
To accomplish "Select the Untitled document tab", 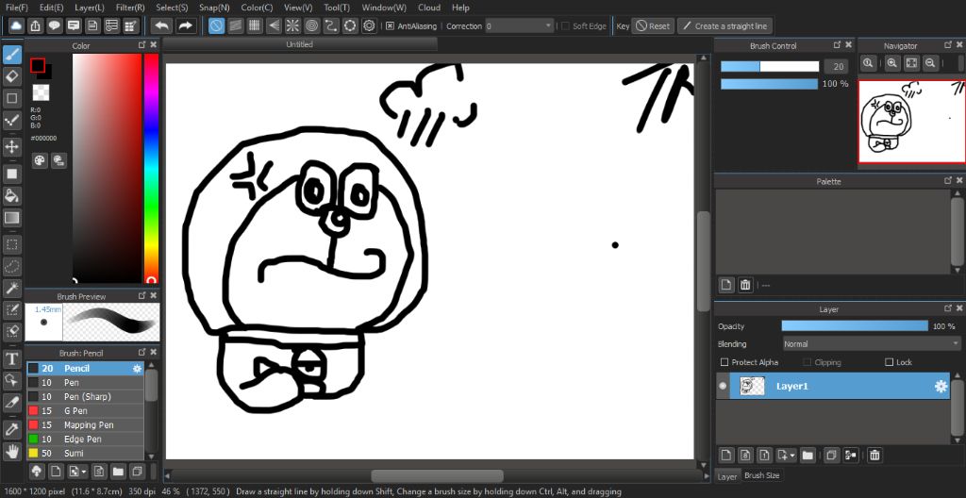I will 299,44.
